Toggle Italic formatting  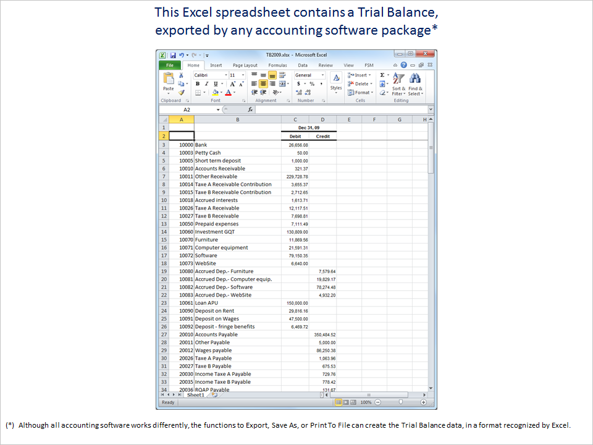point(206,83)
